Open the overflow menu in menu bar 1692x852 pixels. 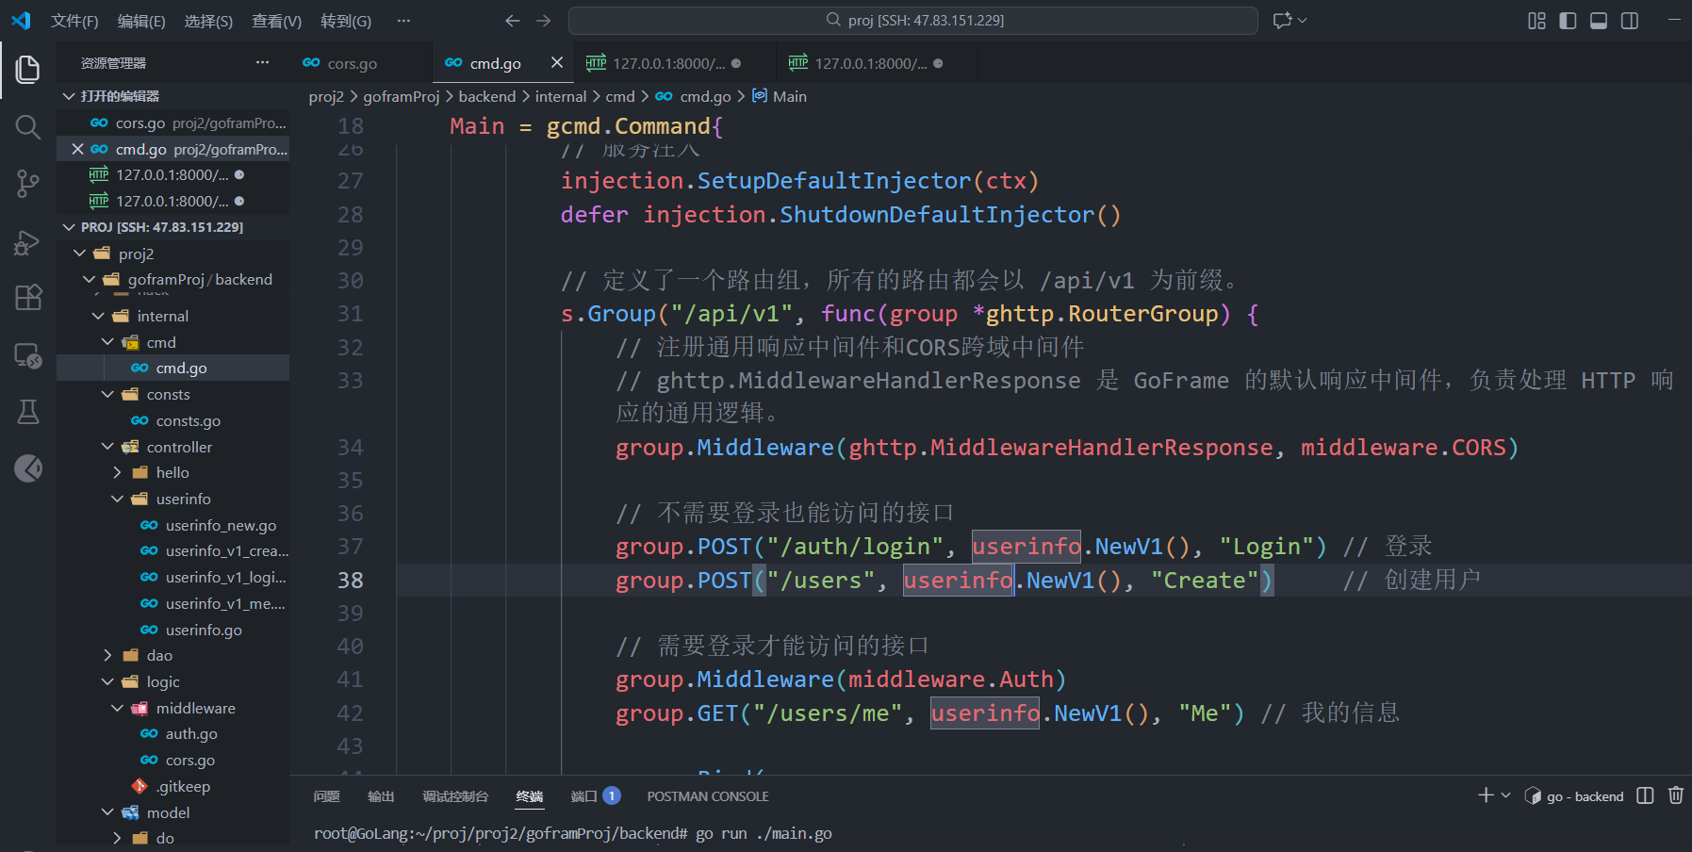pyautogui.click(x=403, y=21)
